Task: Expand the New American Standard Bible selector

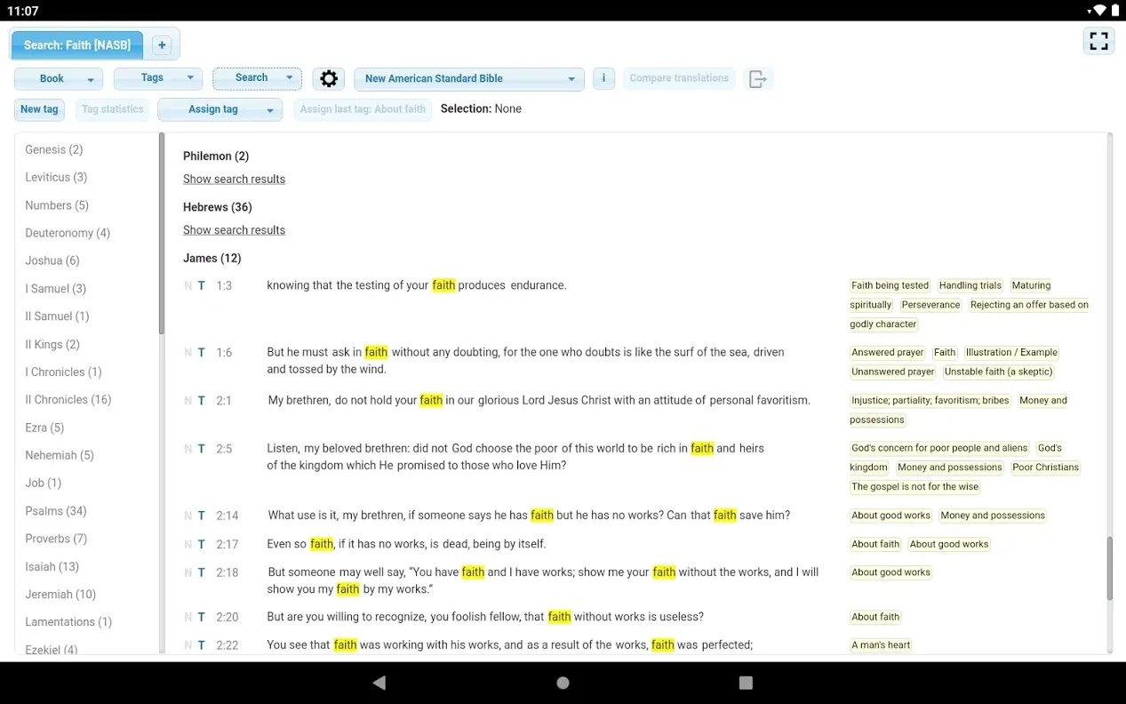Action: click(469, 78)
